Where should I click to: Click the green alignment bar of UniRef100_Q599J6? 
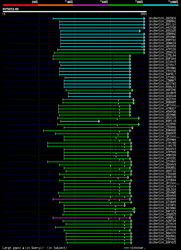(99, 53)
